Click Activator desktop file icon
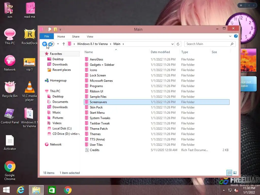 pyautogui.click(x=10, y=143)
